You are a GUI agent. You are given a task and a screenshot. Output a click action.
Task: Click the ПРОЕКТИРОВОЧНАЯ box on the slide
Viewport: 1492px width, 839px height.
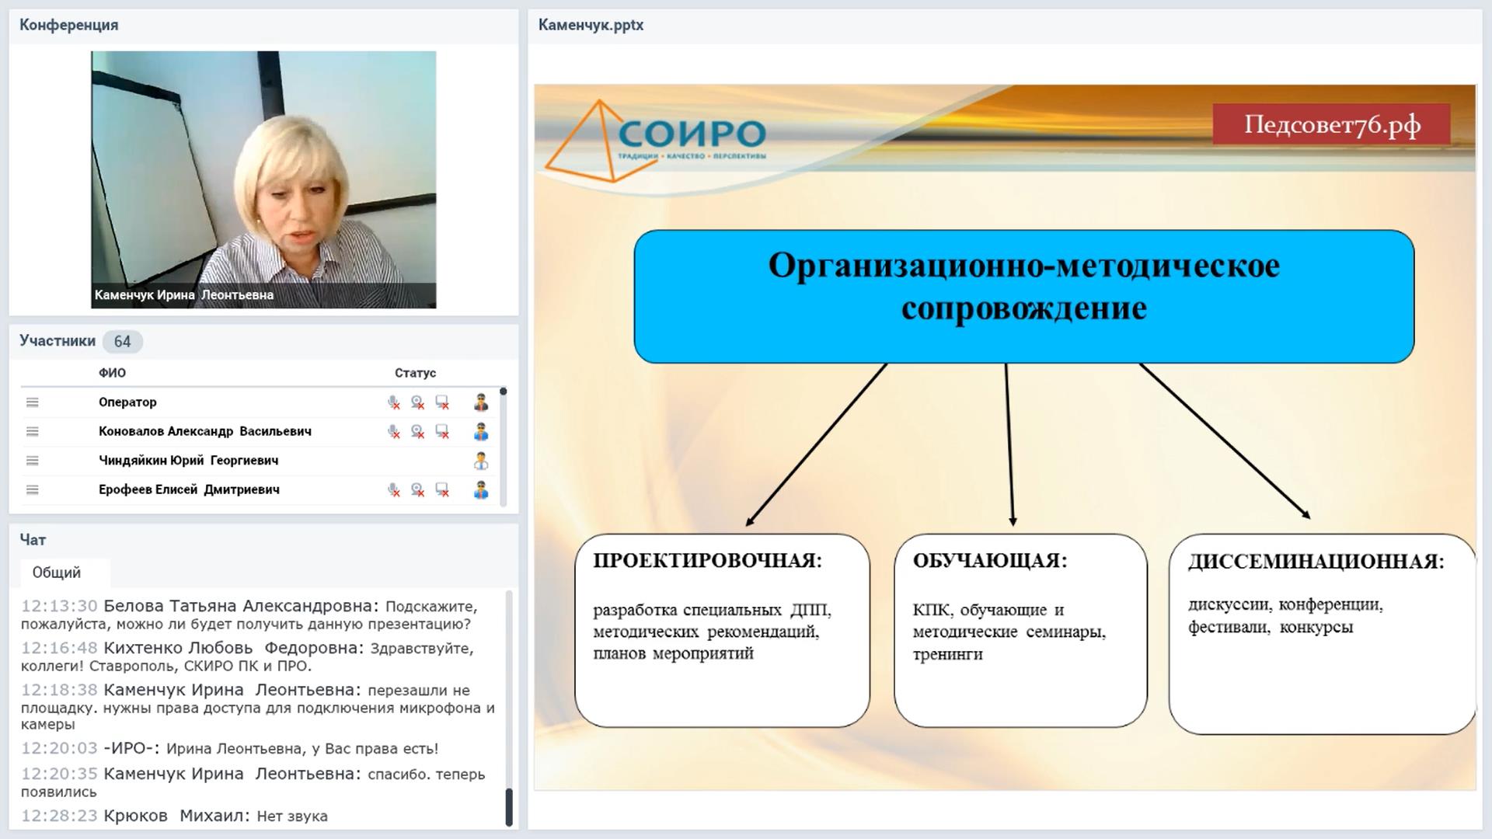point(722,630)
